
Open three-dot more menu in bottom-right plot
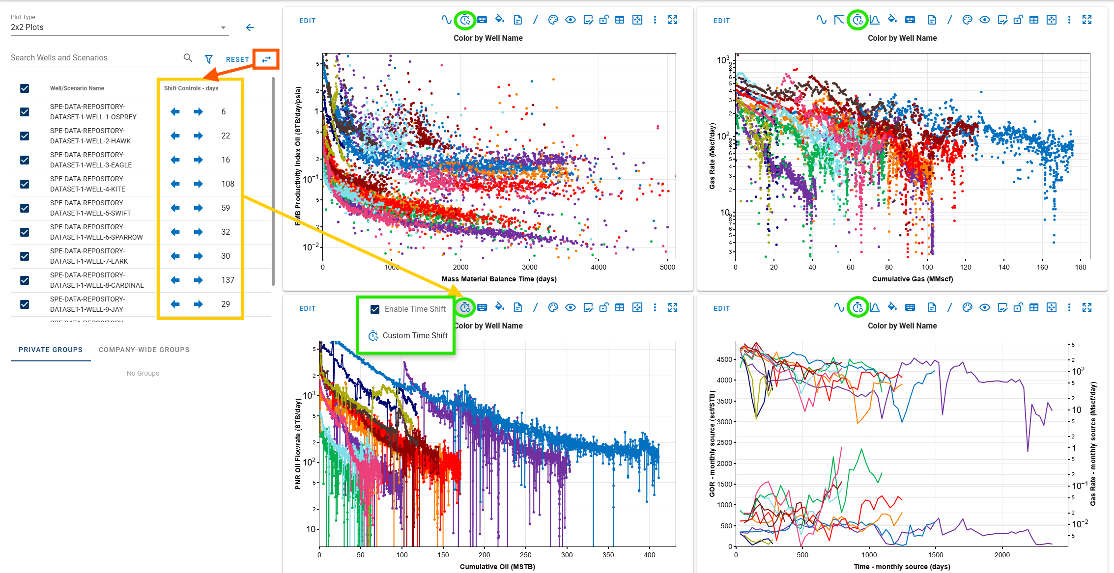1069,308
